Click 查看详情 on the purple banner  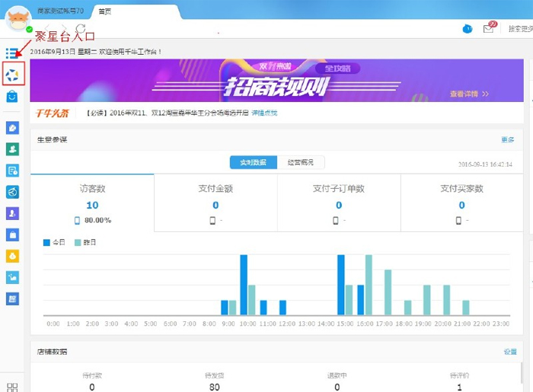tap(468, 94)
